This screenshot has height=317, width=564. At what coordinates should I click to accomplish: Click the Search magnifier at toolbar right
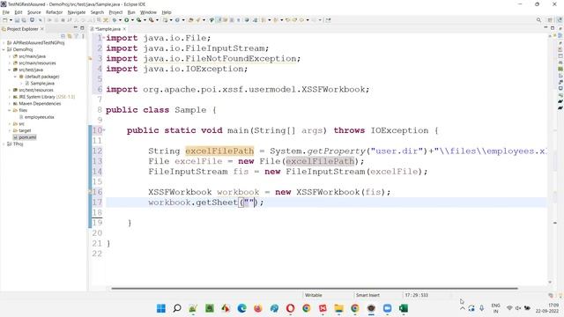tap(538, 20)
